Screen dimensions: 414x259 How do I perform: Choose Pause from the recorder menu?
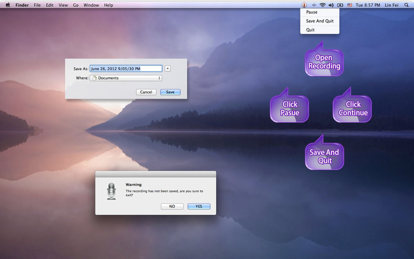312,12
